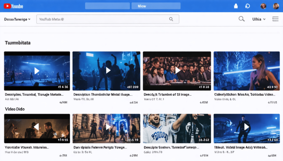
Task: Click the 12 60 duration badge
Action: click(273, 140)
